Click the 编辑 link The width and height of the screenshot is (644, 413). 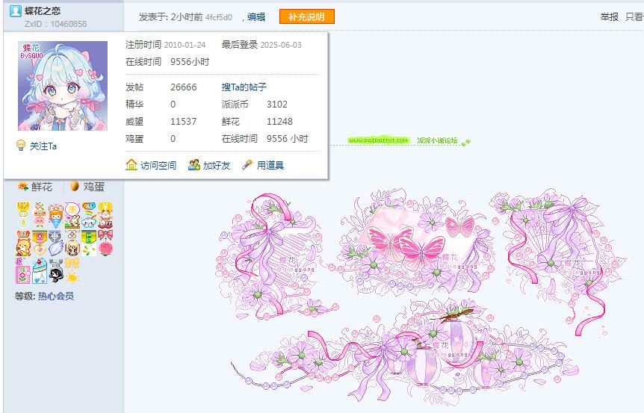coord(256,17)
